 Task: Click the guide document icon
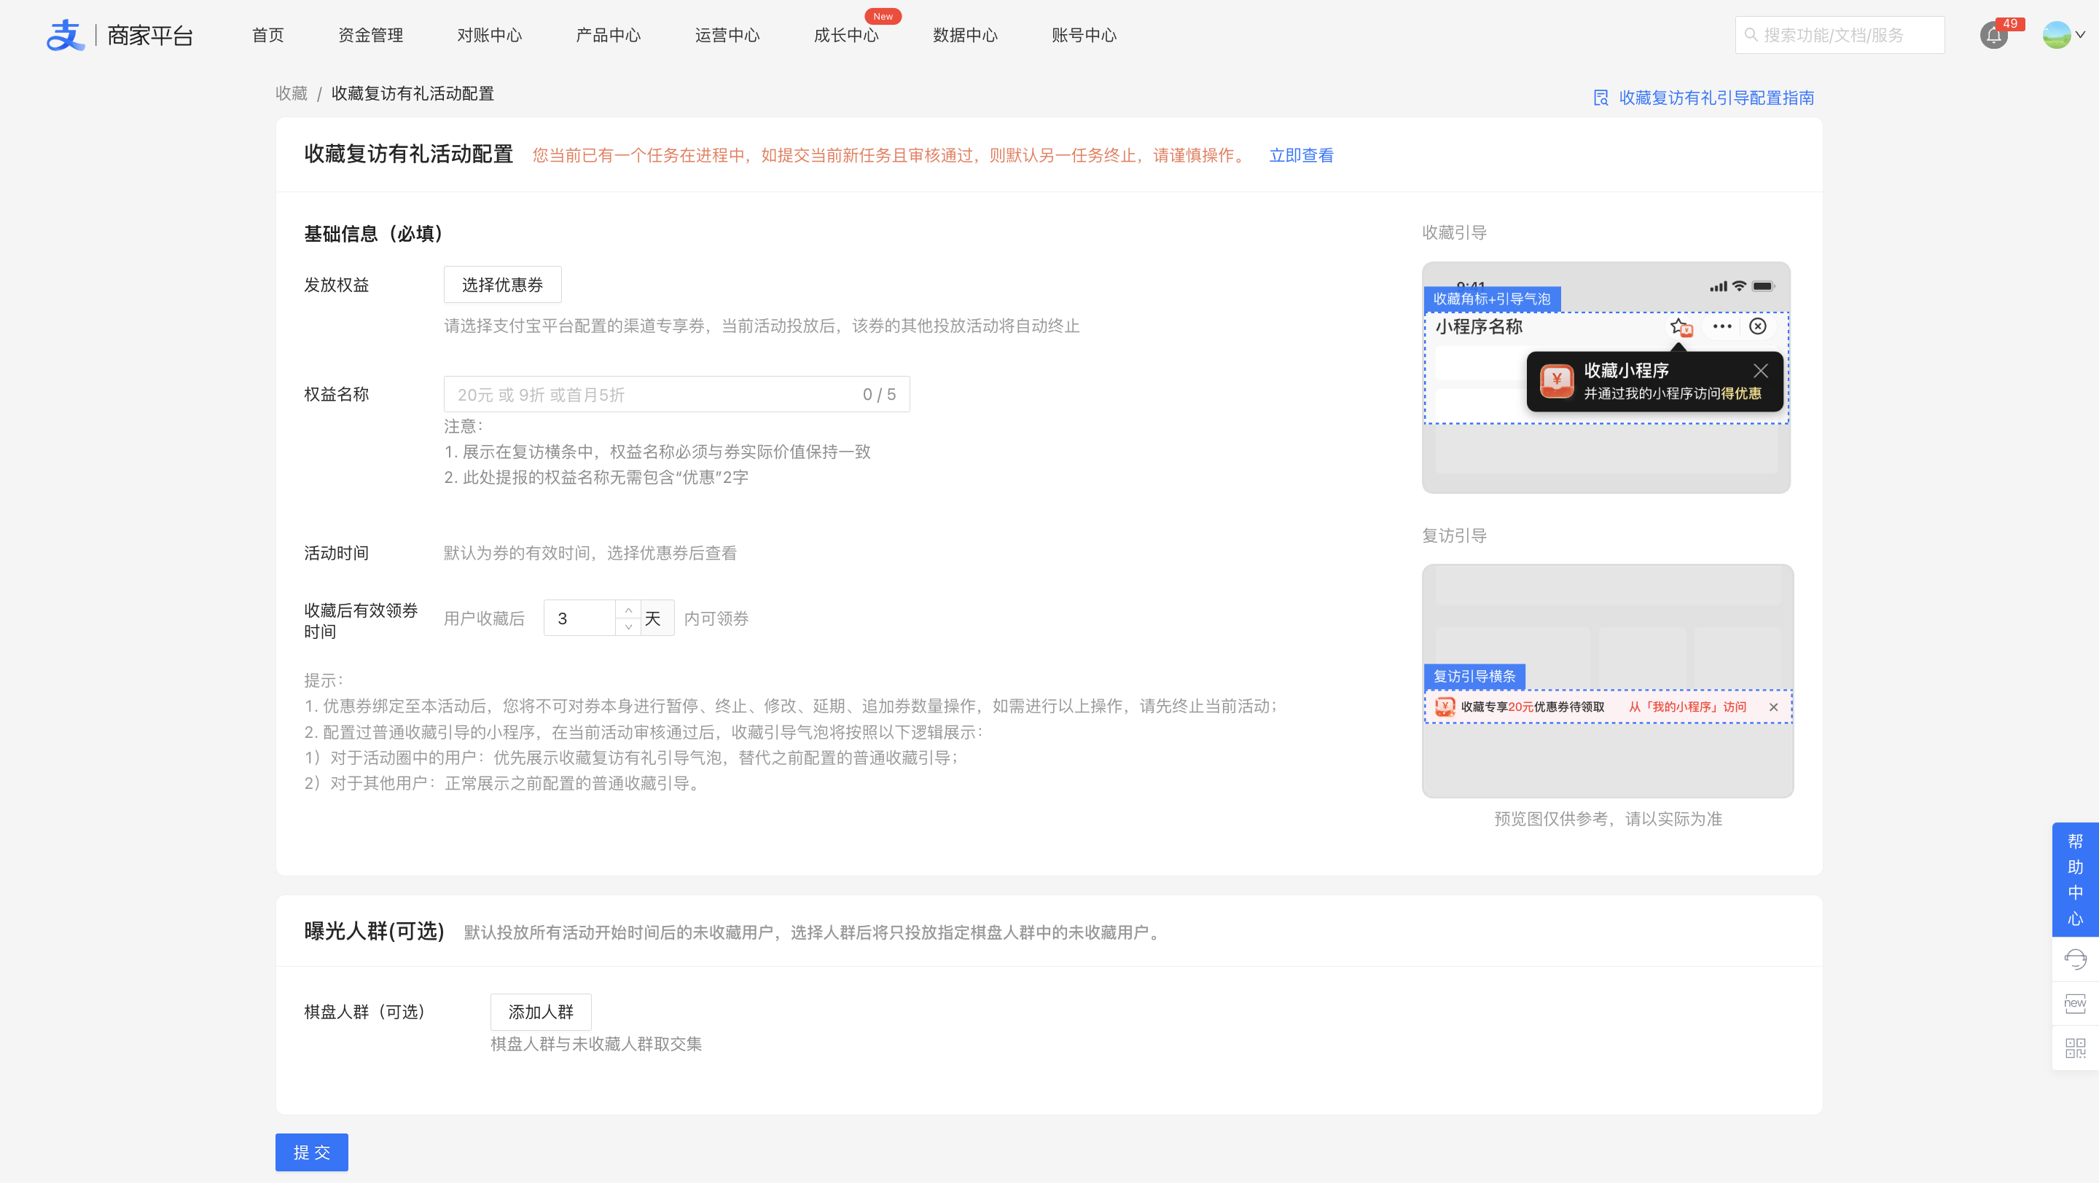1600,98
